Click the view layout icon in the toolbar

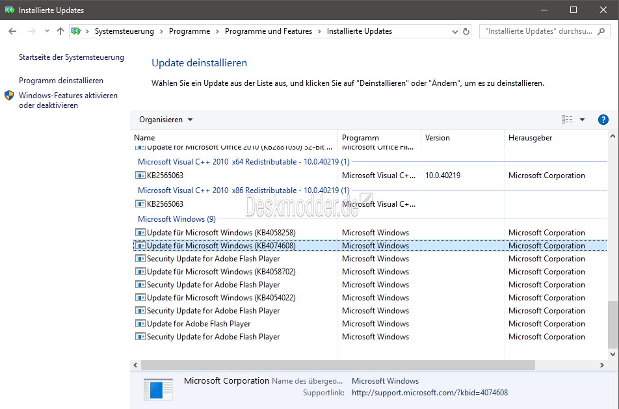(x=567, y=120)
